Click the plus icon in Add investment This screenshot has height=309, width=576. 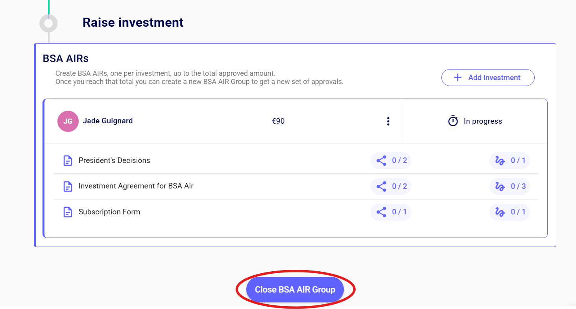tap(458, 78)
